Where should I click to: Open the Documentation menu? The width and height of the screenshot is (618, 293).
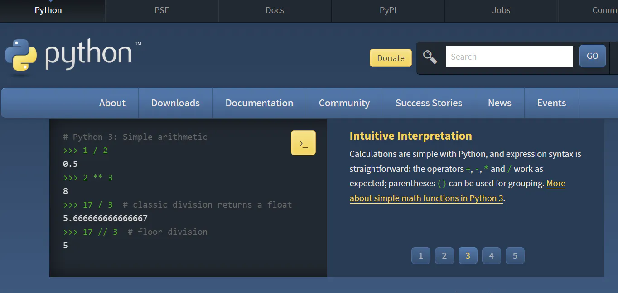(259, 103)
